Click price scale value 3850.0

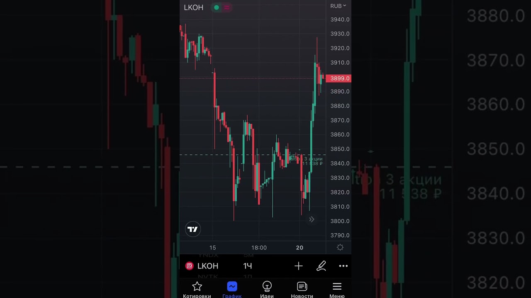(340, 149)
